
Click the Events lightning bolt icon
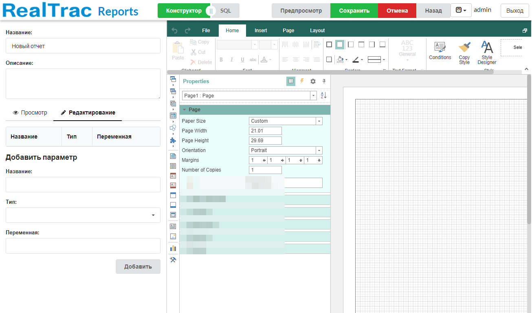click(x=302, y=81)
